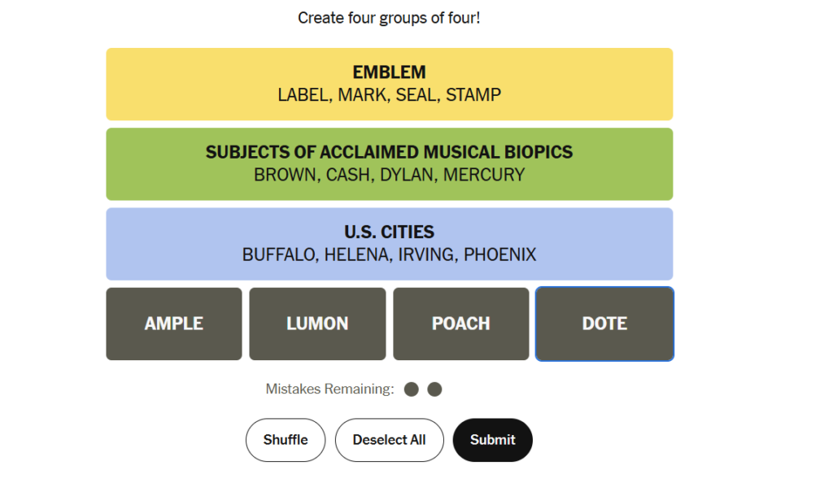Click the LABEL, MARK, SEAL, STAMP line
This screenshot has height=483, width=833.
390,95
